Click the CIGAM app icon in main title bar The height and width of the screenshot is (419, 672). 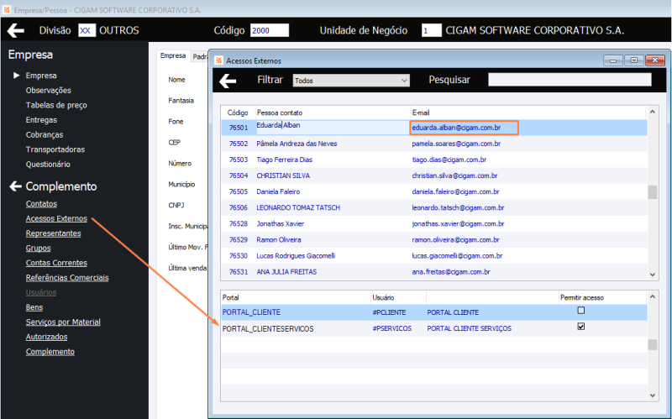(x=7, y=9)
